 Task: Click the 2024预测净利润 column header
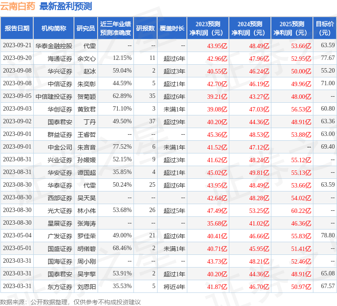tap(250, 28)
